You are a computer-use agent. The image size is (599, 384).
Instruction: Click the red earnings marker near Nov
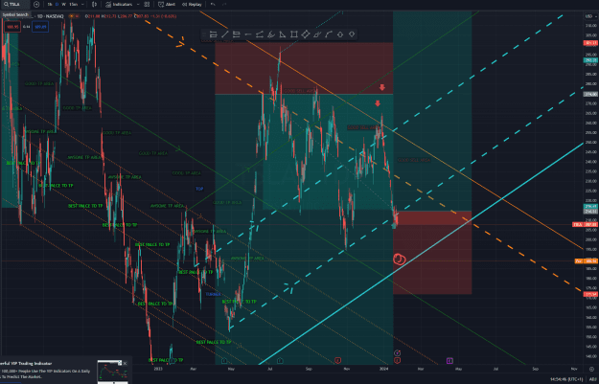(337, 360)
